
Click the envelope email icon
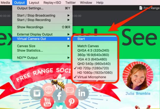(x=70, y=90)
